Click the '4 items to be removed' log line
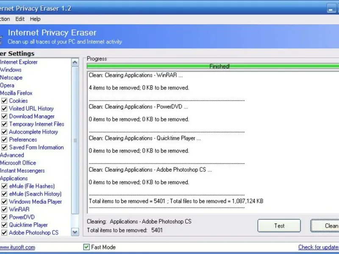 [x=139, y=88]
